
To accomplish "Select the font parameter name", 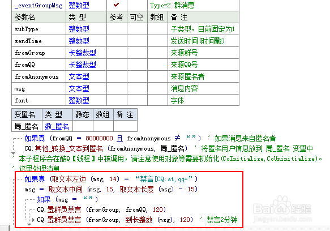I will click(22, 100).
